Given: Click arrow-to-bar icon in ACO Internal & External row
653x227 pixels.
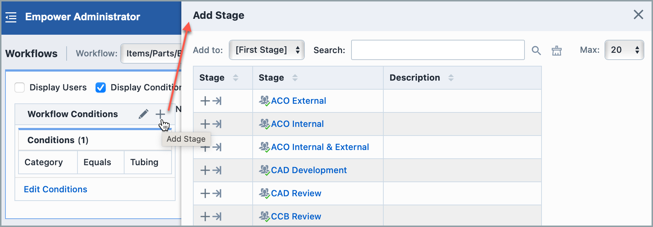Looking at the screenshot, I should [x=217, y=147].
